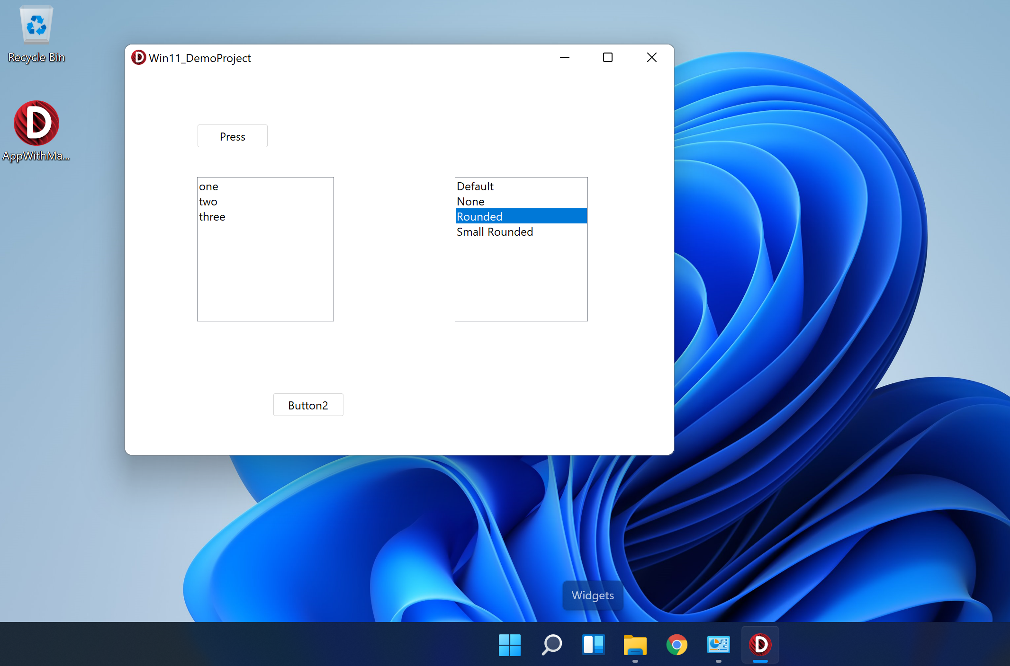Open the Control Panel taskbar icon
Viewport: 1010px width, 666px height.
(x=718, y=645)
